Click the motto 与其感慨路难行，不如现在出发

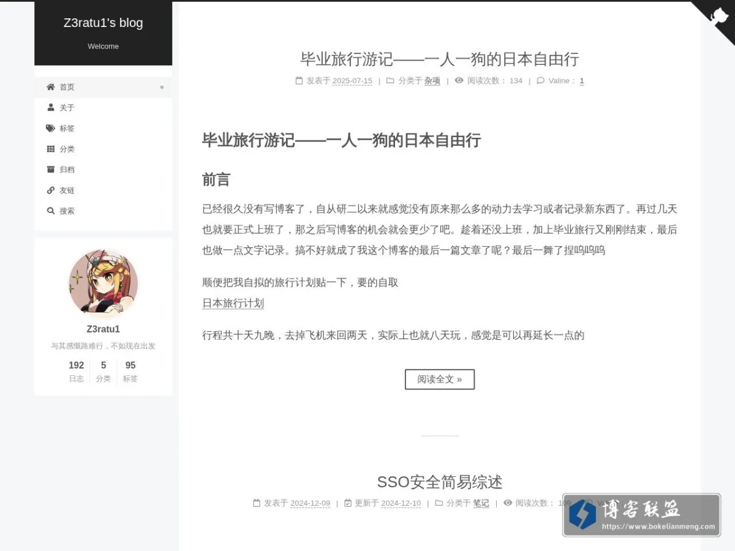pos(103,346)
